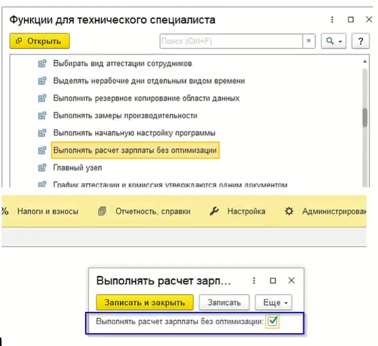This screenshot has width=378, height=346.
Task: Open the "Налоги и взносы" section
Action: 48,211
